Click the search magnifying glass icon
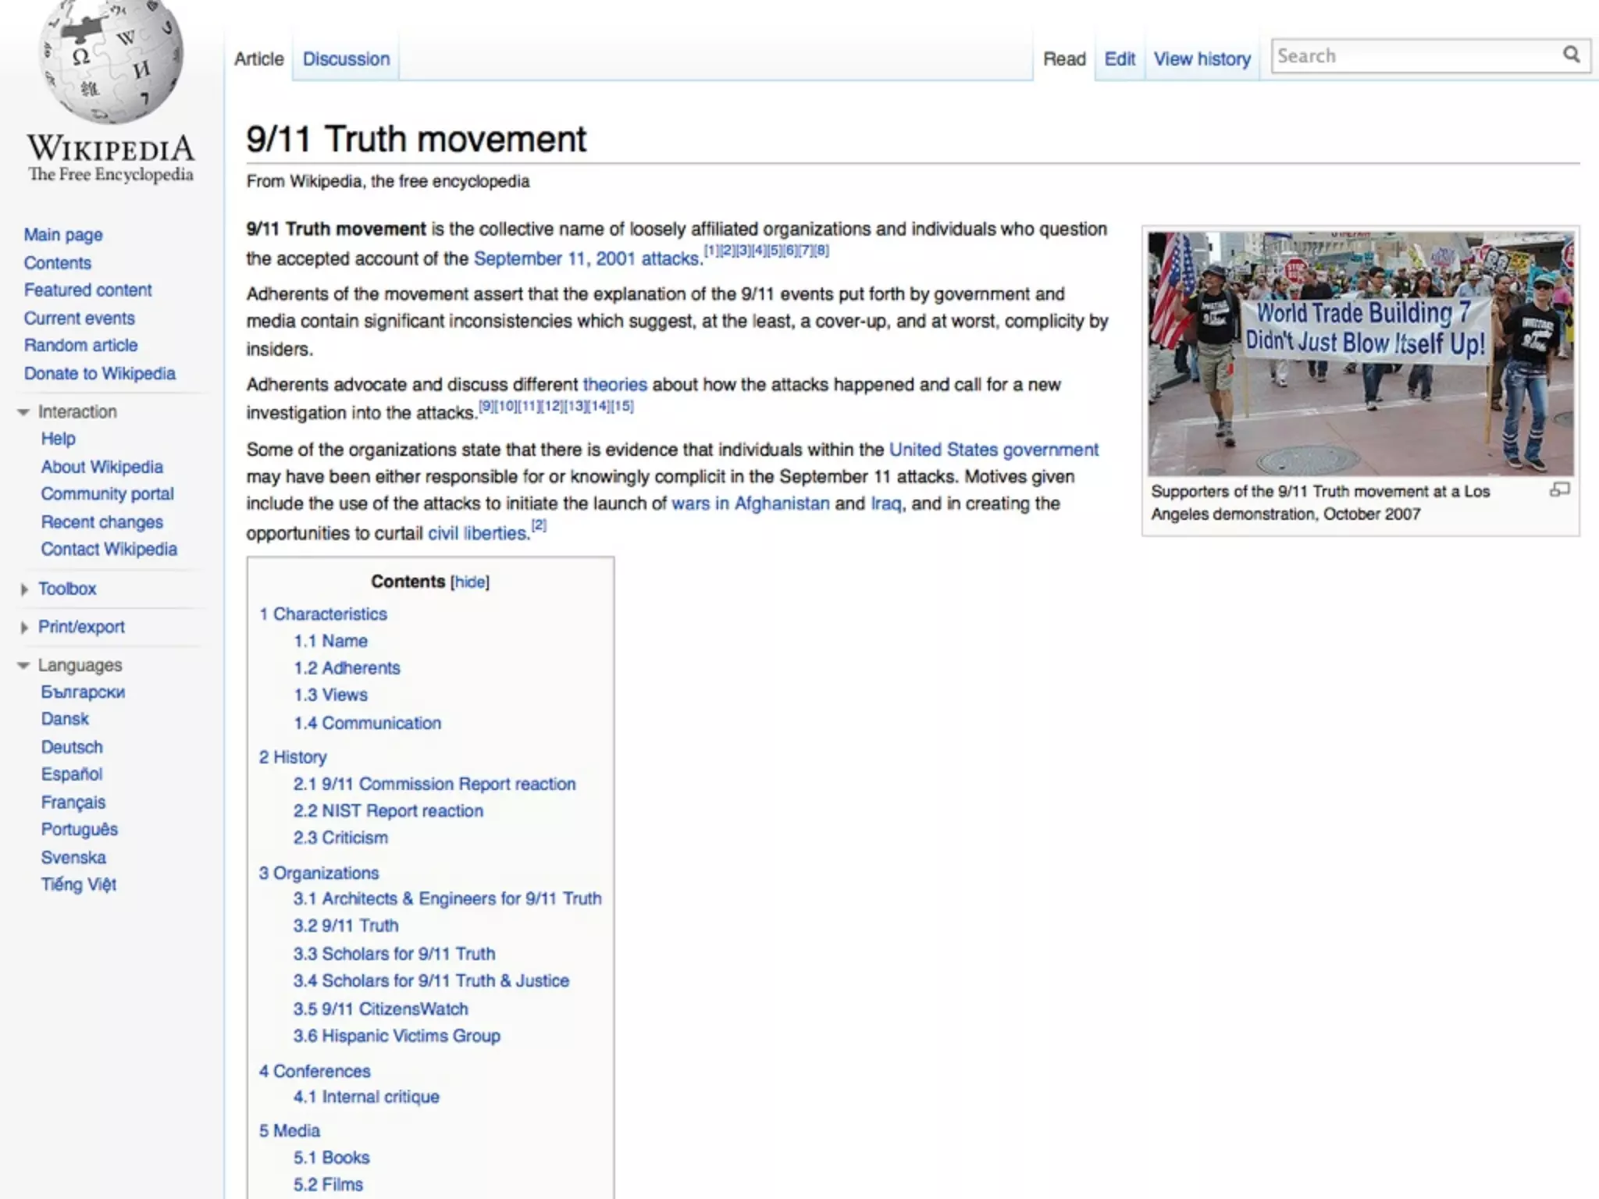This screenshot has height=1199, width=1599. [x=1571, y=55]
